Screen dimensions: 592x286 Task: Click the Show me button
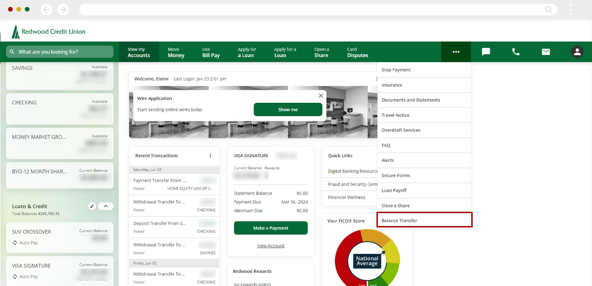pyautogui.click(x=288, y=109)
